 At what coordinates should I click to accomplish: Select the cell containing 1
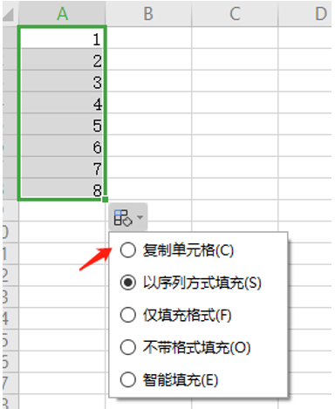coord(62,37)
